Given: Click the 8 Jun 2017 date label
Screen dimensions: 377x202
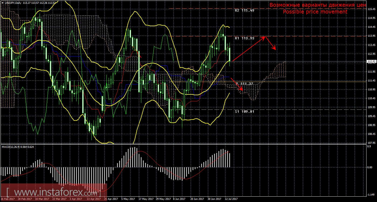Looking at the screenshot, I should (x=180, y=199).
